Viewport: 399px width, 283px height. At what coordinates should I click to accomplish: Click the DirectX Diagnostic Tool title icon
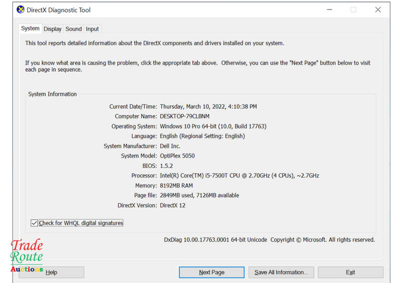click(20, 9)
